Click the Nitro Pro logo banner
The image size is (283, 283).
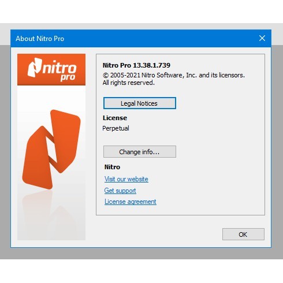pos(51,69)
